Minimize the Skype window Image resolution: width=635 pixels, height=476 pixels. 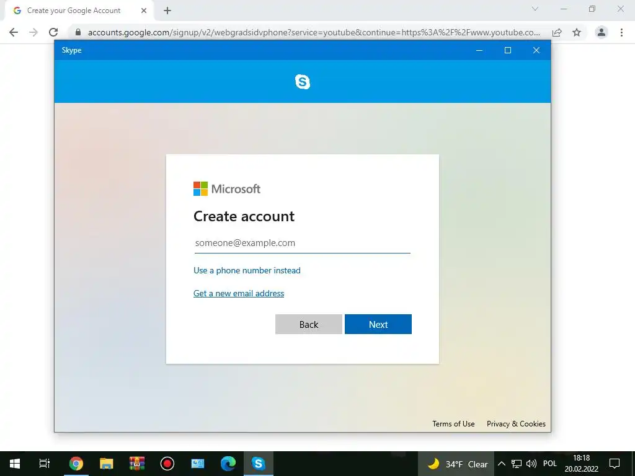click(x=479, y=50)
